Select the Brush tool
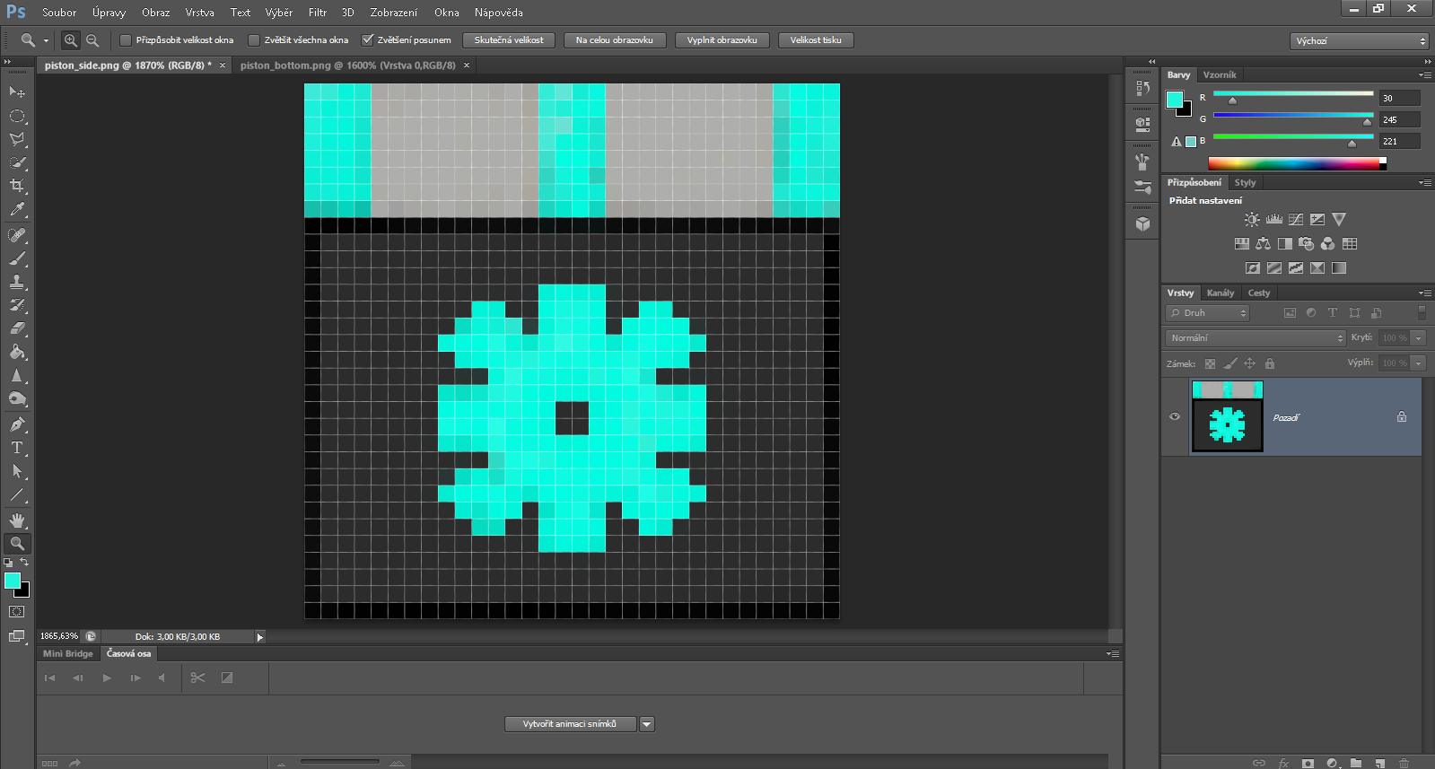 17,258
